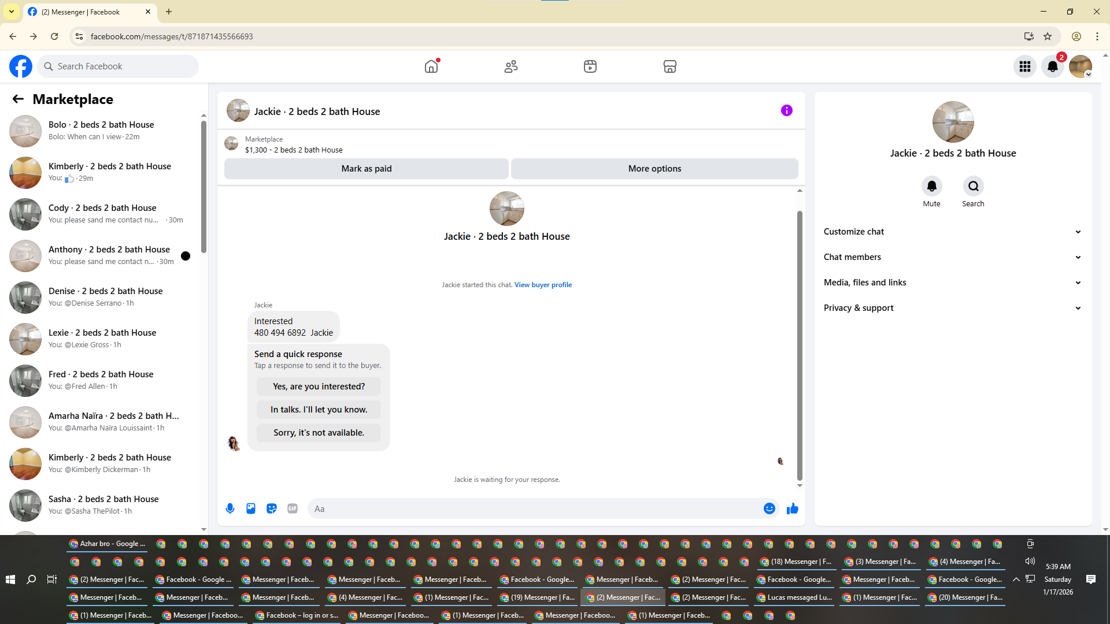Open the emoji picker in message box
The width and height of the screenshot is (1110, 624).
[769, 508]
